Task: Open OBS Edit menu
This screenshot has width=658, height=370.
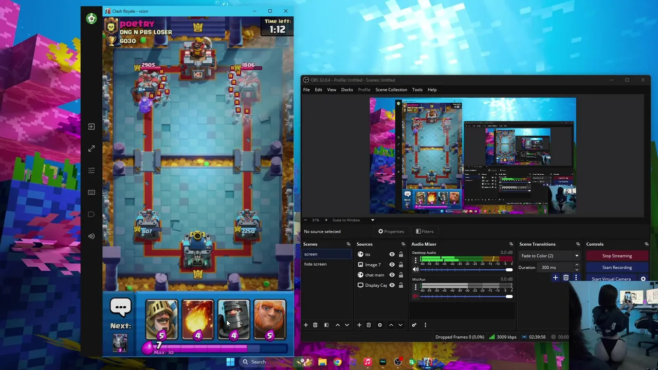Action: click(319, 89)
